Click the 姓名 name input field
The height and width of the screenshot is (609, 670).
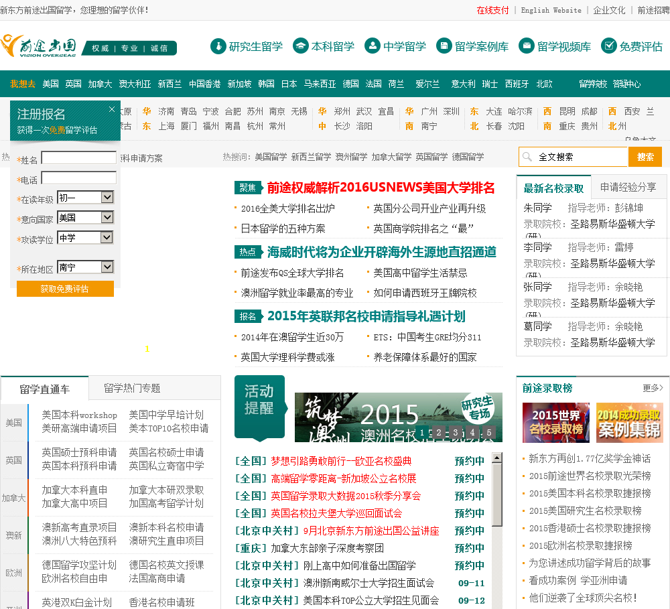click(78, 158)
